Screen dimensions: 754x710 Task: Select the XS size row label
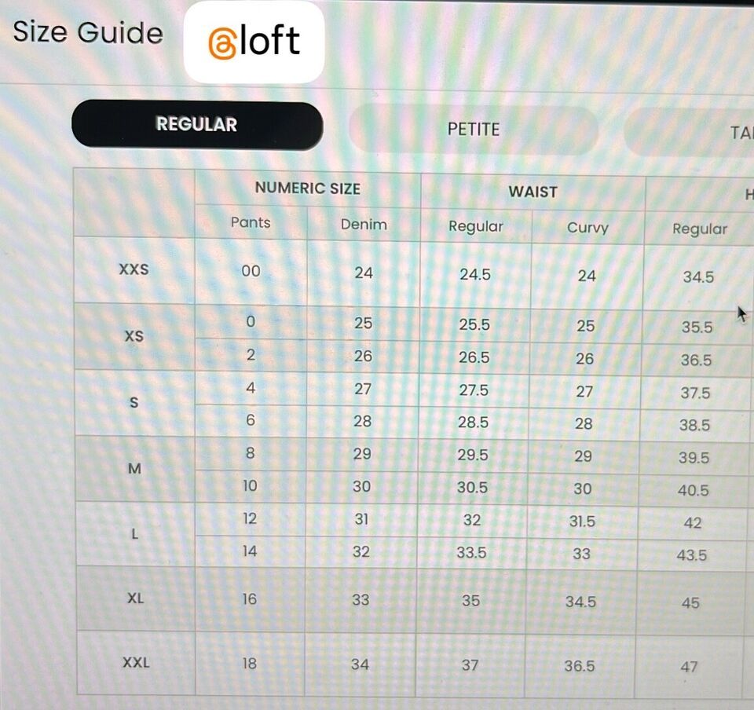click(134, 336)
